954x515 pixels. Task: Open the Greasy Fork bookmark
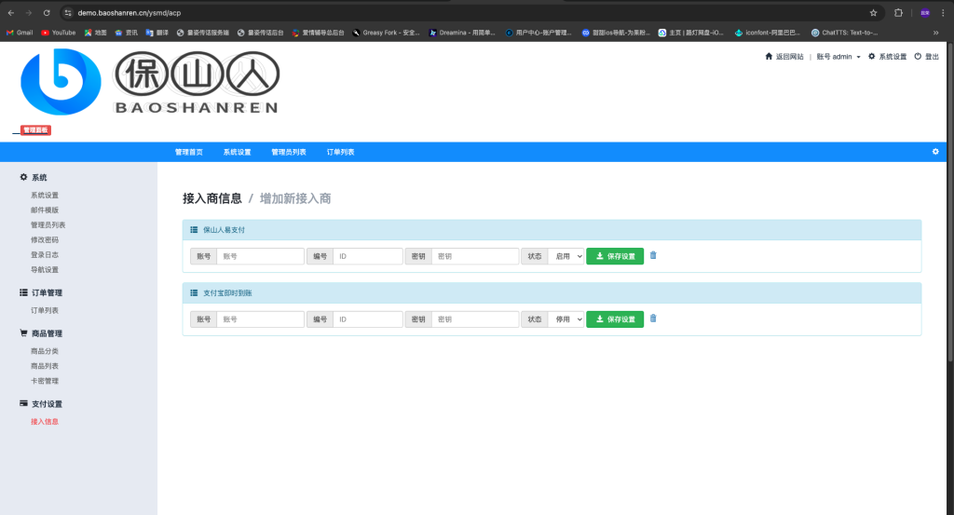pos(386,33)
